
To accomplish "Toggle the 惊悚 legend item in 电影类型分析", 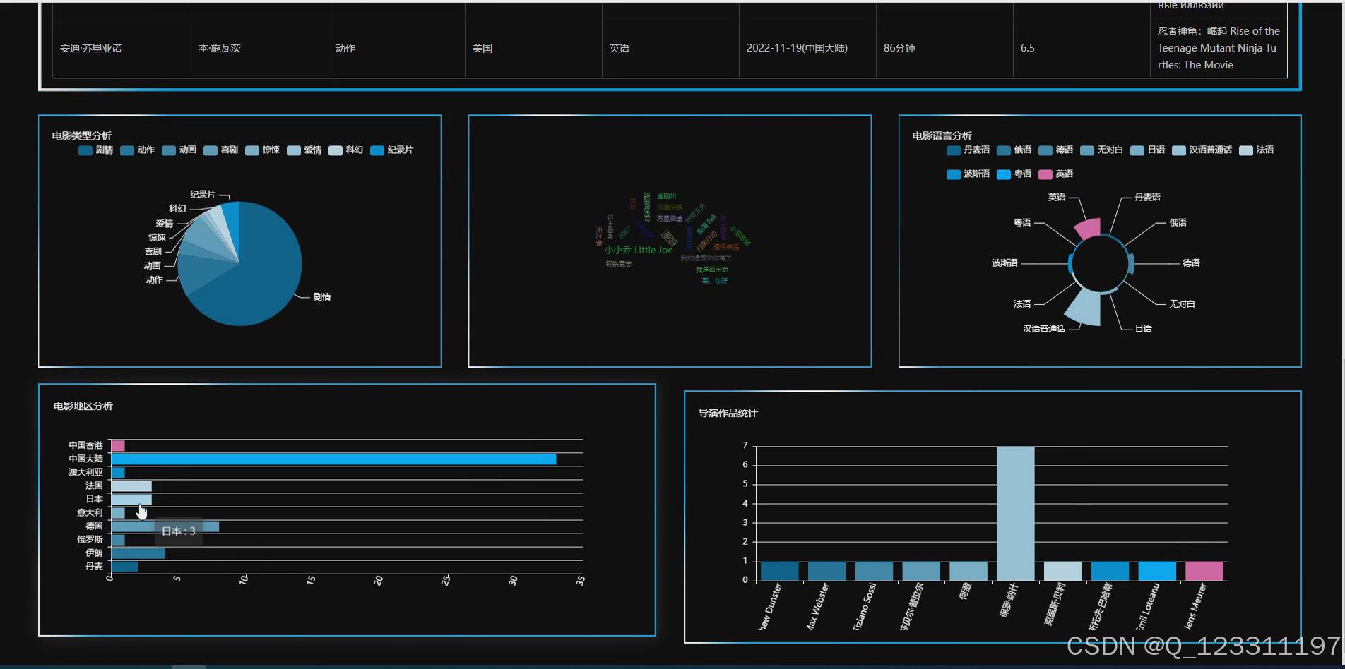I will coord(263,150).
